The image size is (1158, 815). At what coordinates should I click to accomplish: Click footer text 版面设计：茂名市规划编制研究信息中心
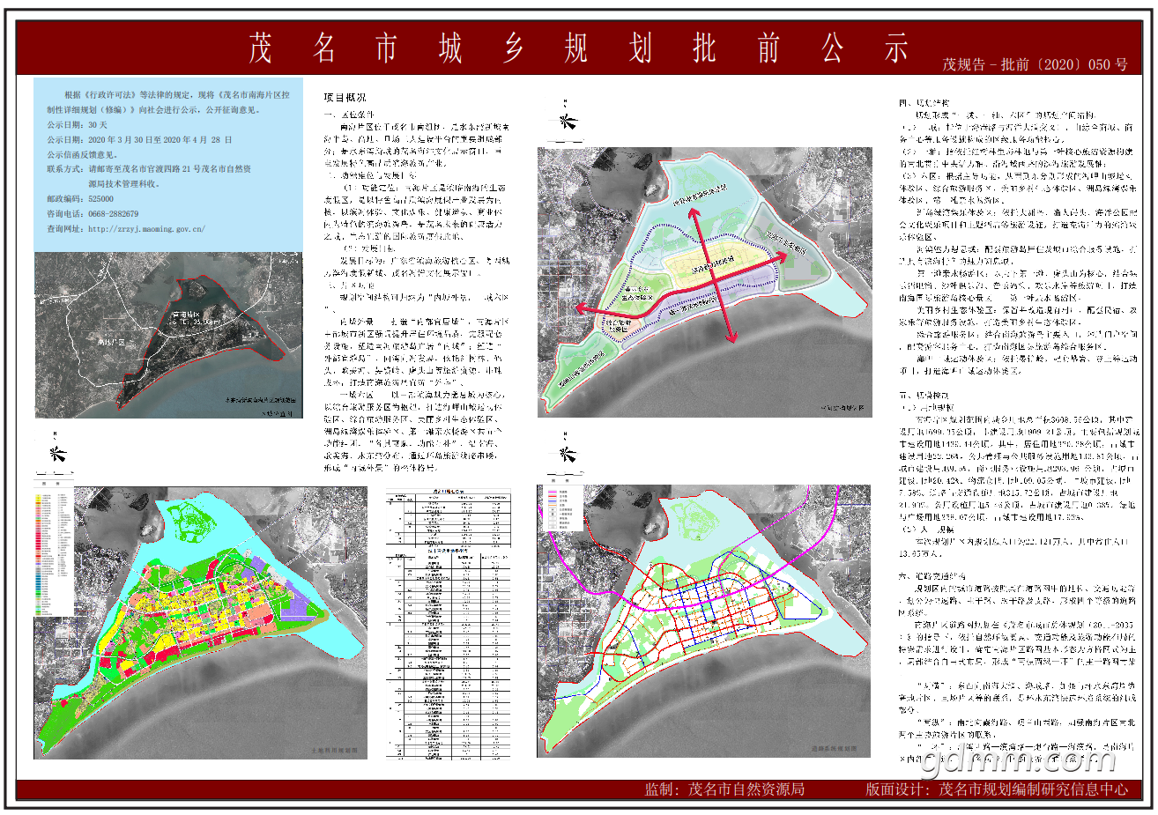tap(996, 789)
